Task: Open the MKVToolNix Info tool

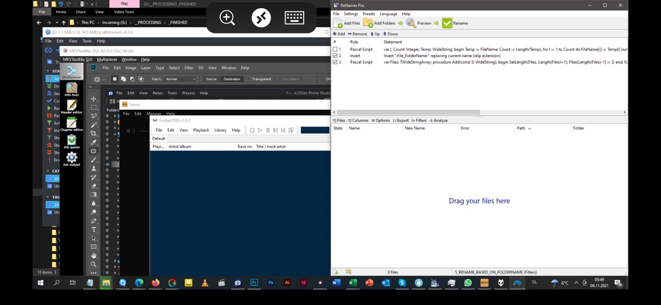Action: click(x=71, y=90)
